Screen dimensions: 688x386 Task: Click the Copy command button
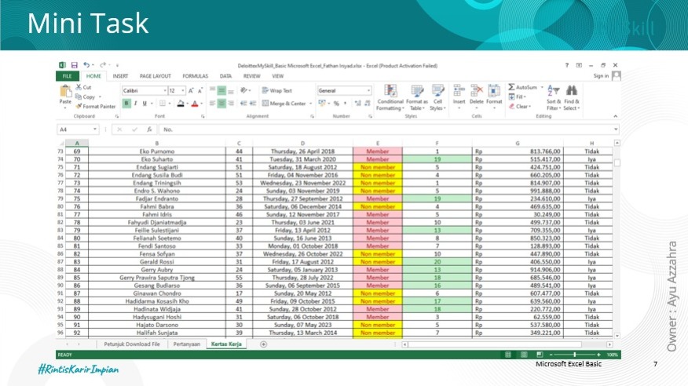pos(86,96)
